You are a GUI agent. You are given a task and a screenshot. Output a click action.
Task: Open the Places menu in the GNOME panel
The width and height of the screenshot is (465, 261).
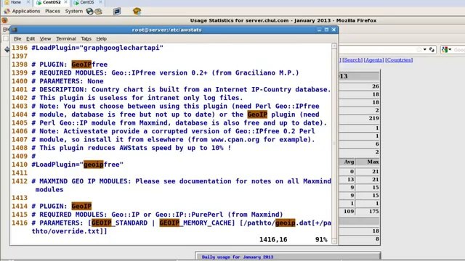coord(52,12)
